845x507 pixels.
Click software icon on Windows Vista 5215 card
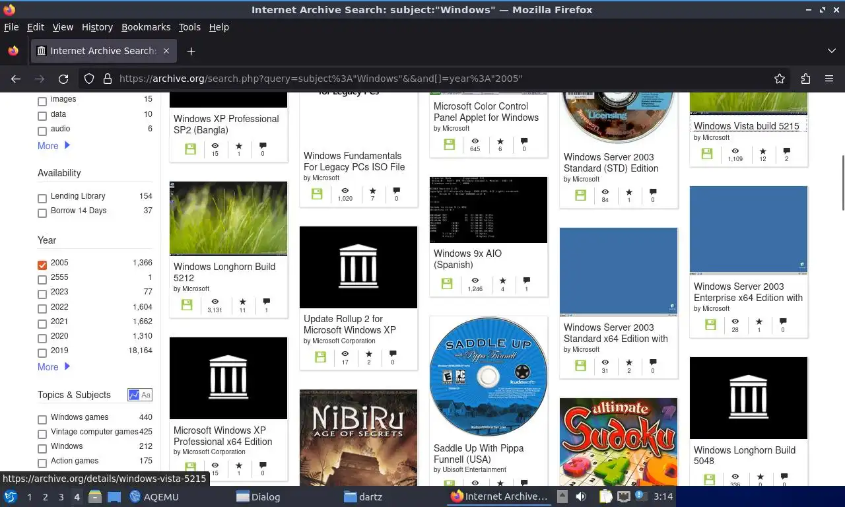click(706, 153)
